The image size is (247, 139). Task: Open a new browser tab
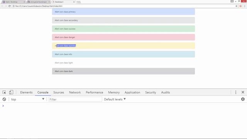click(79, 2)
